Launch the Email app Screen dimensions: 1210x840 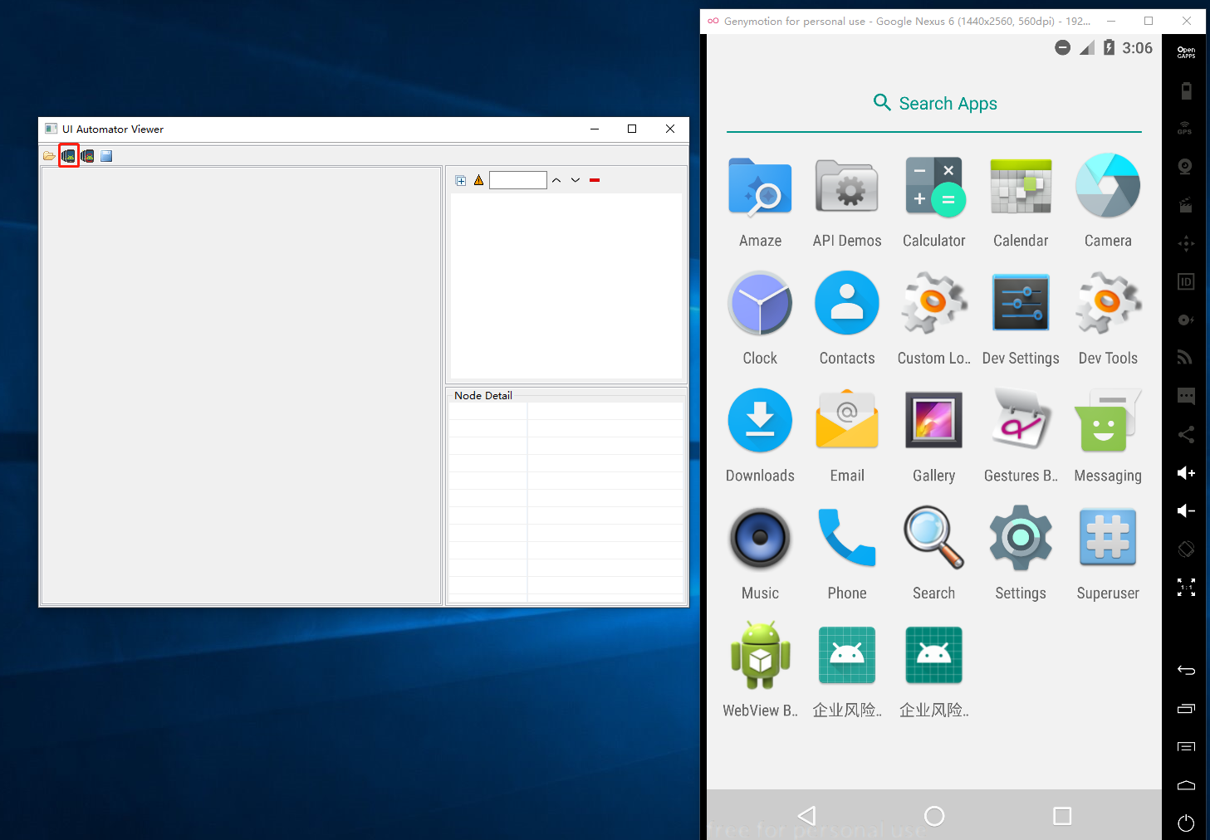847,437
